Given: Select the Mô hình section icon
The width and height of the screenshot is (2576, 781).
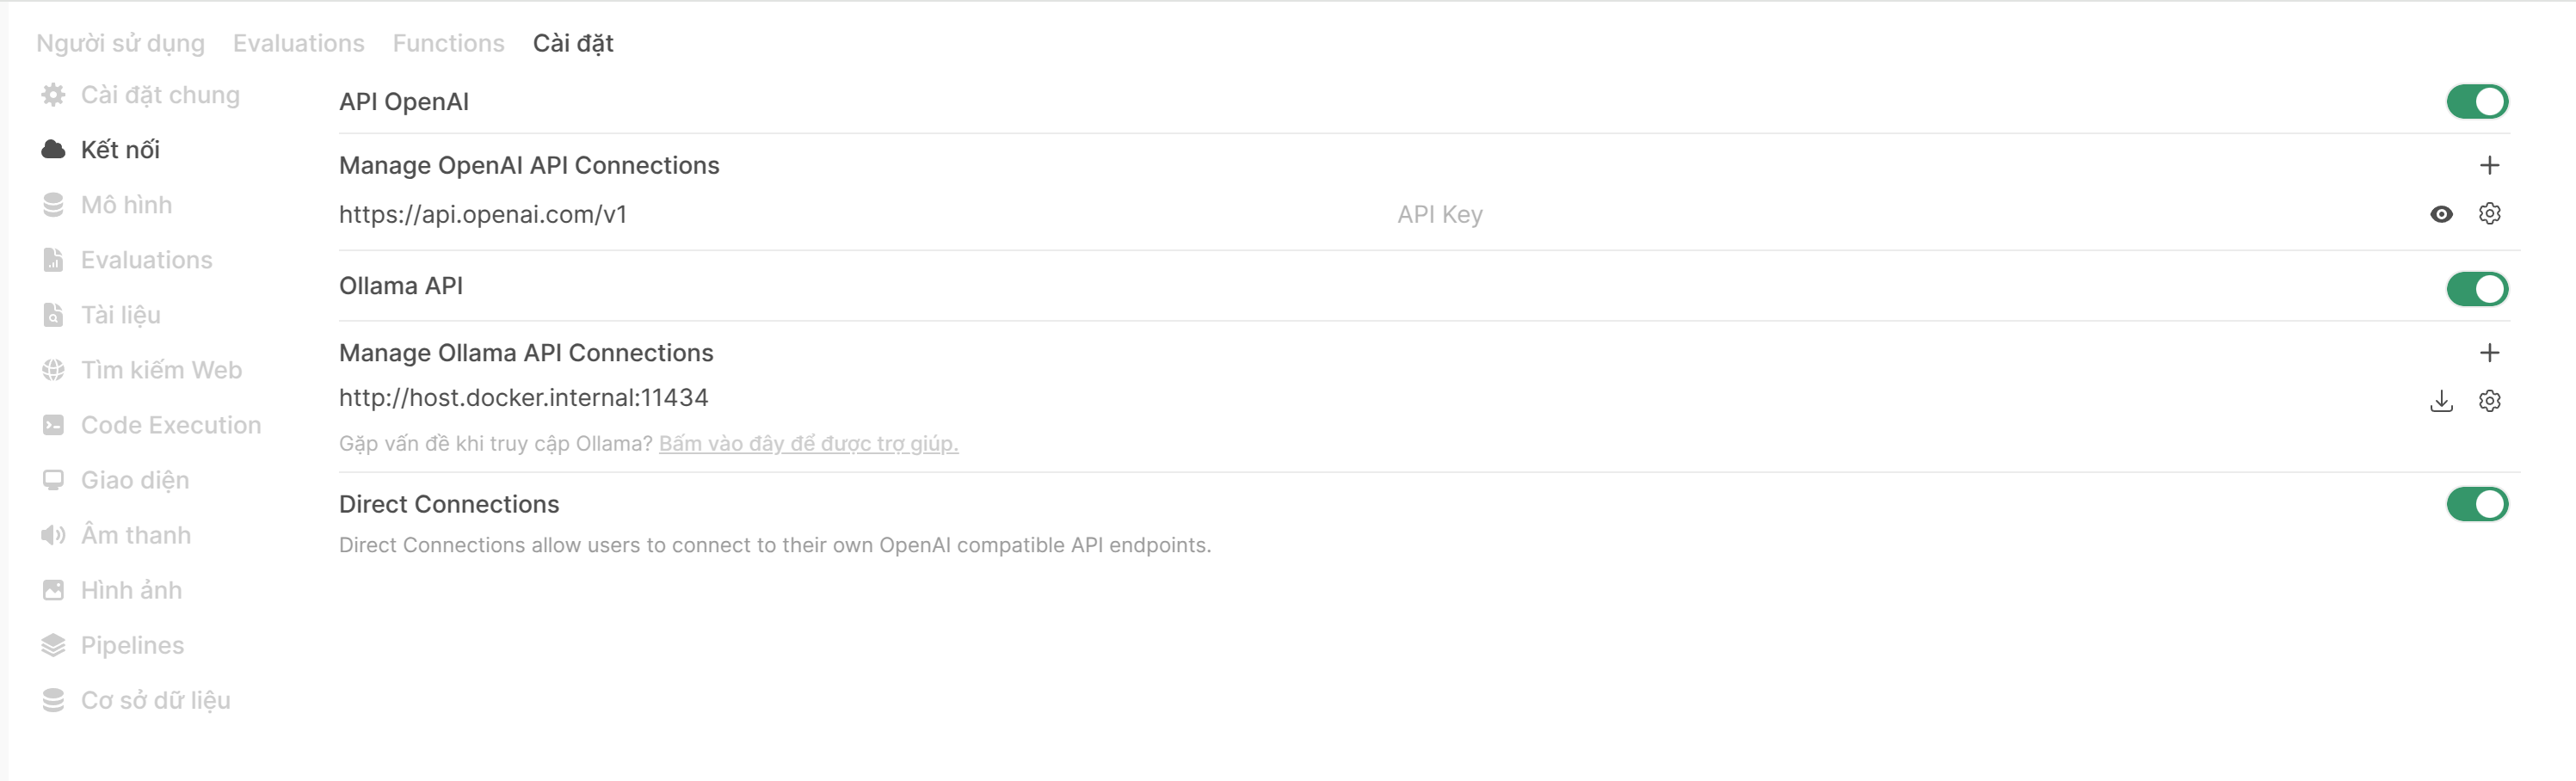Looking at the screenshot, I should tap(53, 204).
